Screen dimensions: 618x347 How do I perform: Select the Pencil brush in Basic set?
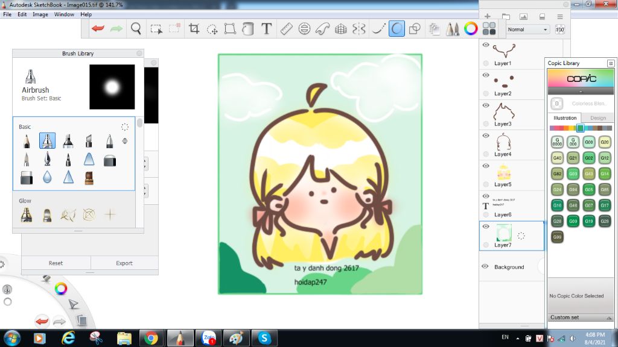point(27,141)
